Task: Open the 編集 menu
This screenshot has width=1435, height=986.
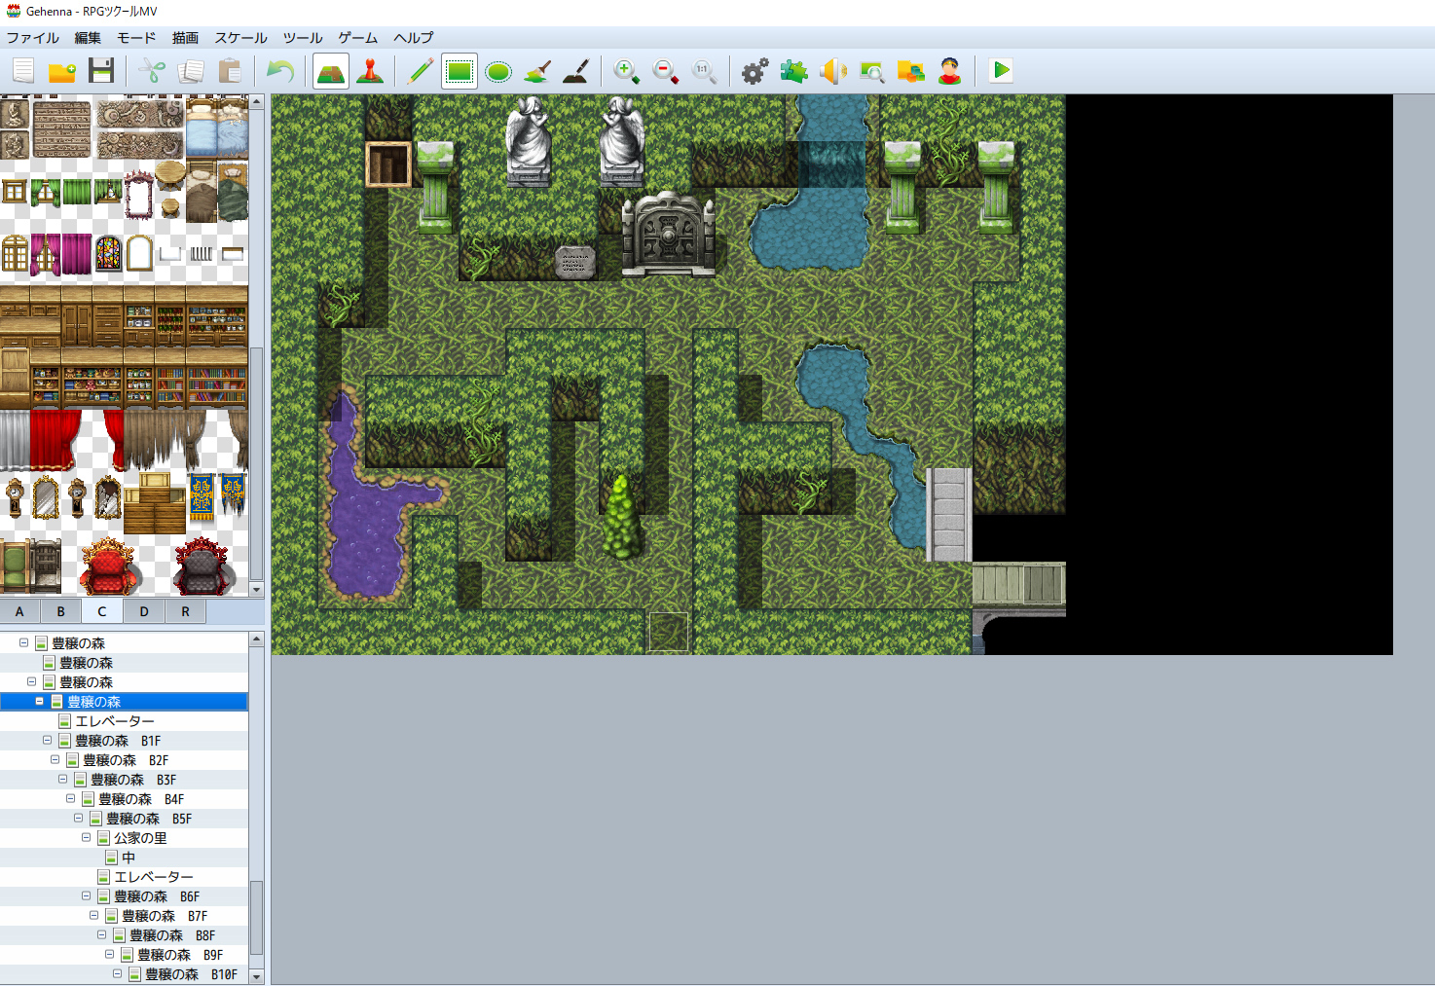Action: pyautogui.click(x=88, y=38)
